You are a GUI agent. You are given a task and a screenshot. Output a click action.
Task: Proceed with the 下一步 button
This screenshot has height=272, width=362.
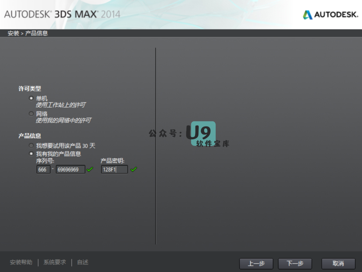point(295,264)
